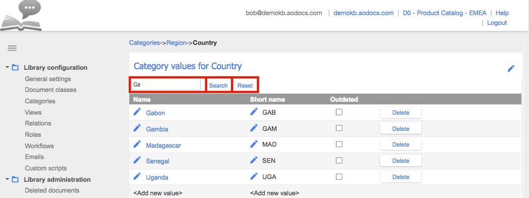Click pencil icon at top right of panel
The image size is (529, 198).
pos(511,69)
